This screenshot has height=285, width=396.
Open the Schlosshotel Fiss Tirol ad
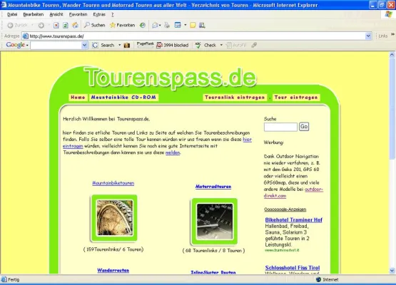pos(293,268)
